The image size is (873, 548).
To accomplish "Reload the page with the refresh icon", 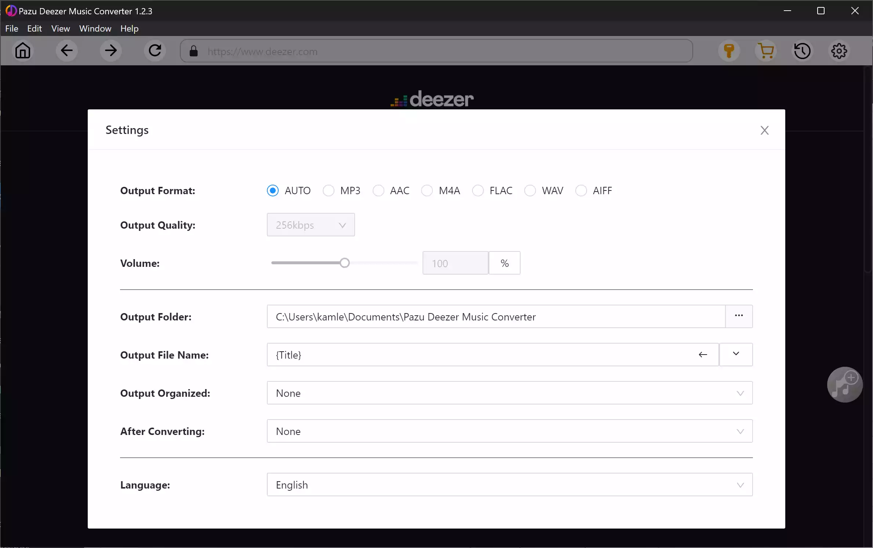I will 155,51.
